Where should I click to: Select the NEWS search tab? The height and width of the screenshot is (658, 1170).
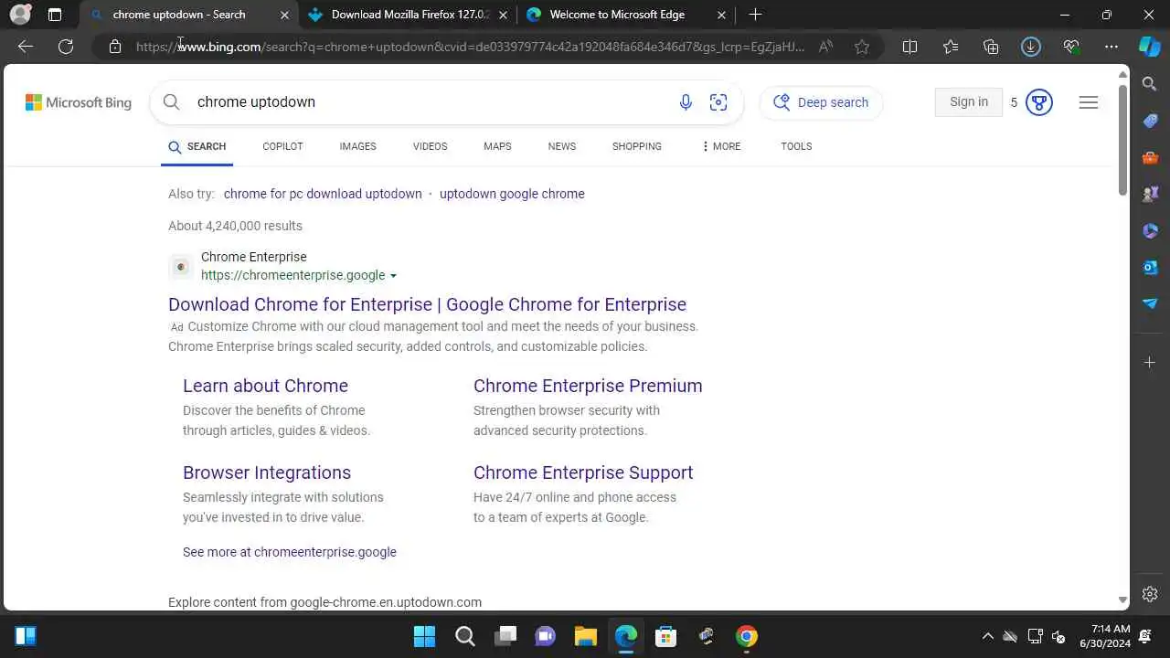[562, 146]
